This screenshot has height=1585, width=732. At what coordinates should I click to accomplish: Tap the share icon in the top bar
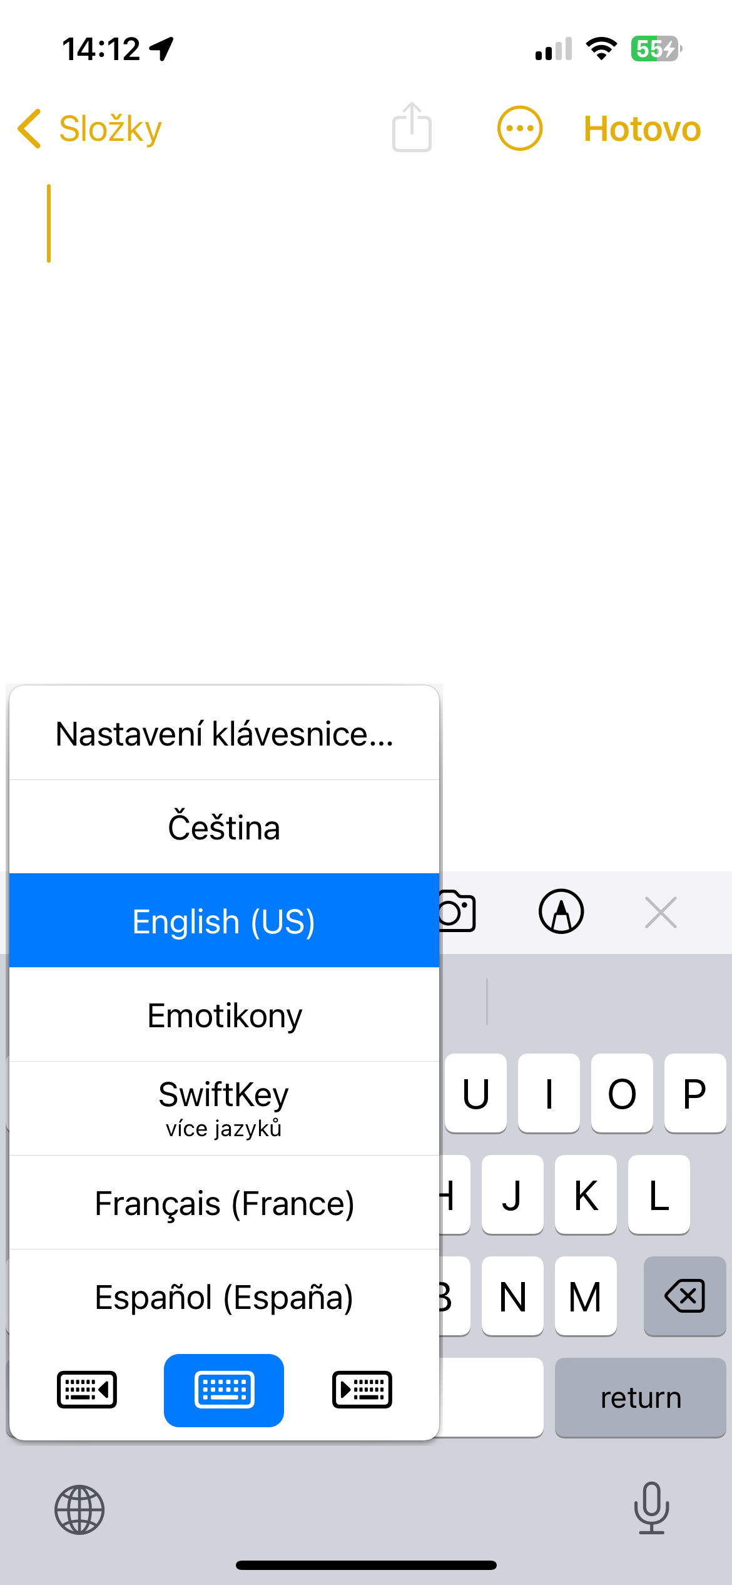click(x=412, y=128)
